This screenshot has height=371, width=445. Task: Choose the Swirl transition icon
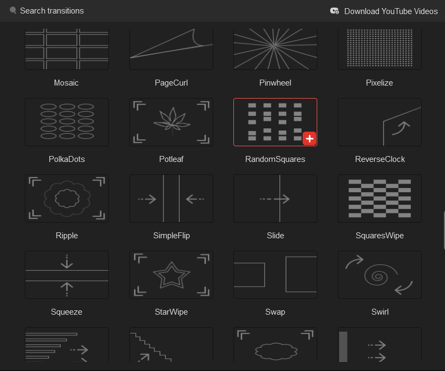pos(379,275)
